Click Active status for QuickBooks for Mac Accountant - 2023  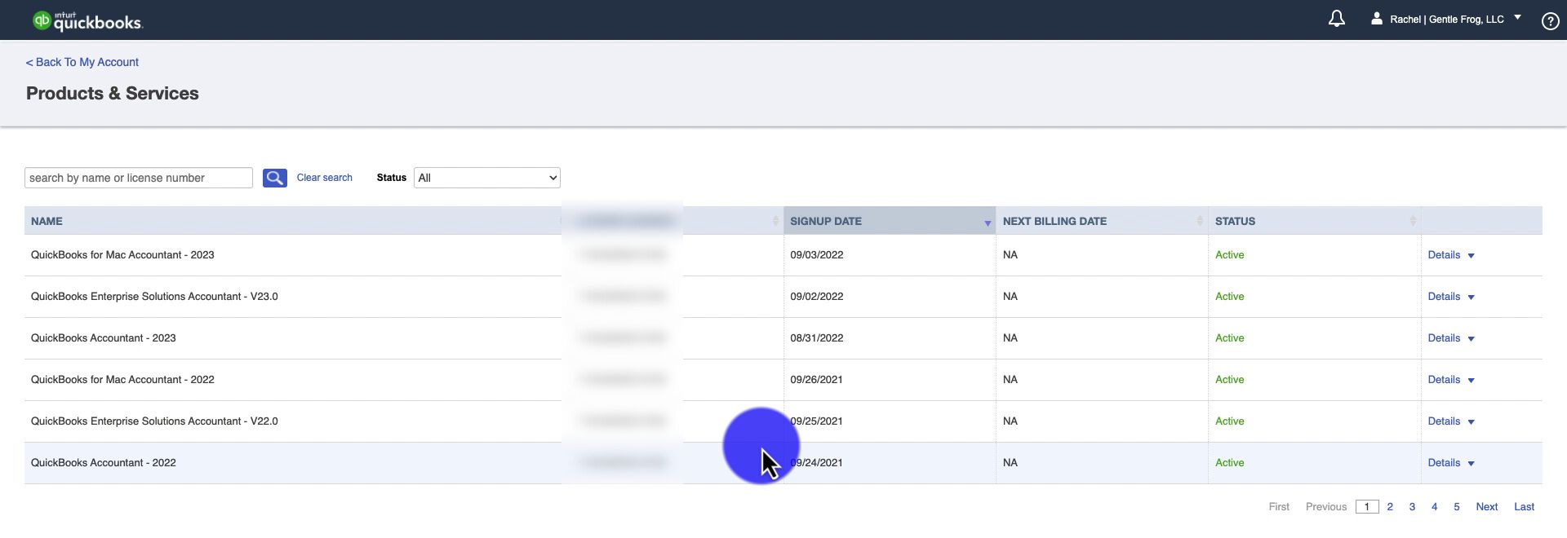point(1229,255)
